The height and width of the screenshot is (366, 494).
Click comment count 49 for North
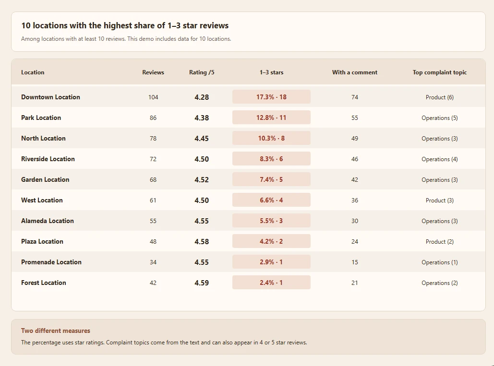coord(355,139)
